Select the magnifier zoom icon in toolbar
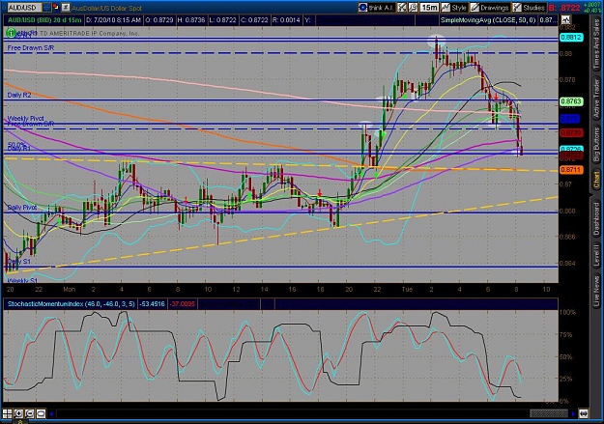This screenshot has width=604, height=424. pyautogui.click(x=413, y=8)
